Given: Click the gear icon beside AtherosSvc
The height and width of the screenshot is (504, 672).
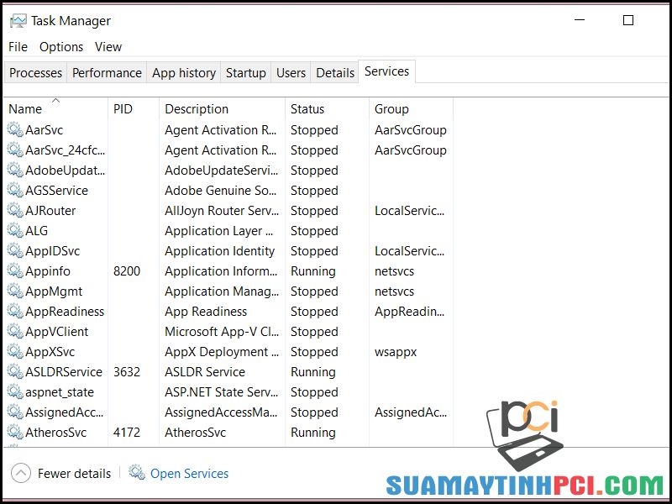Looking at the screenshot, I should click(x=15, y=432).
